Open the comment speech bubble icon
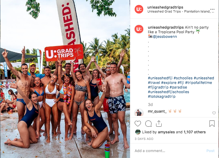 click(x=148, y=123)
